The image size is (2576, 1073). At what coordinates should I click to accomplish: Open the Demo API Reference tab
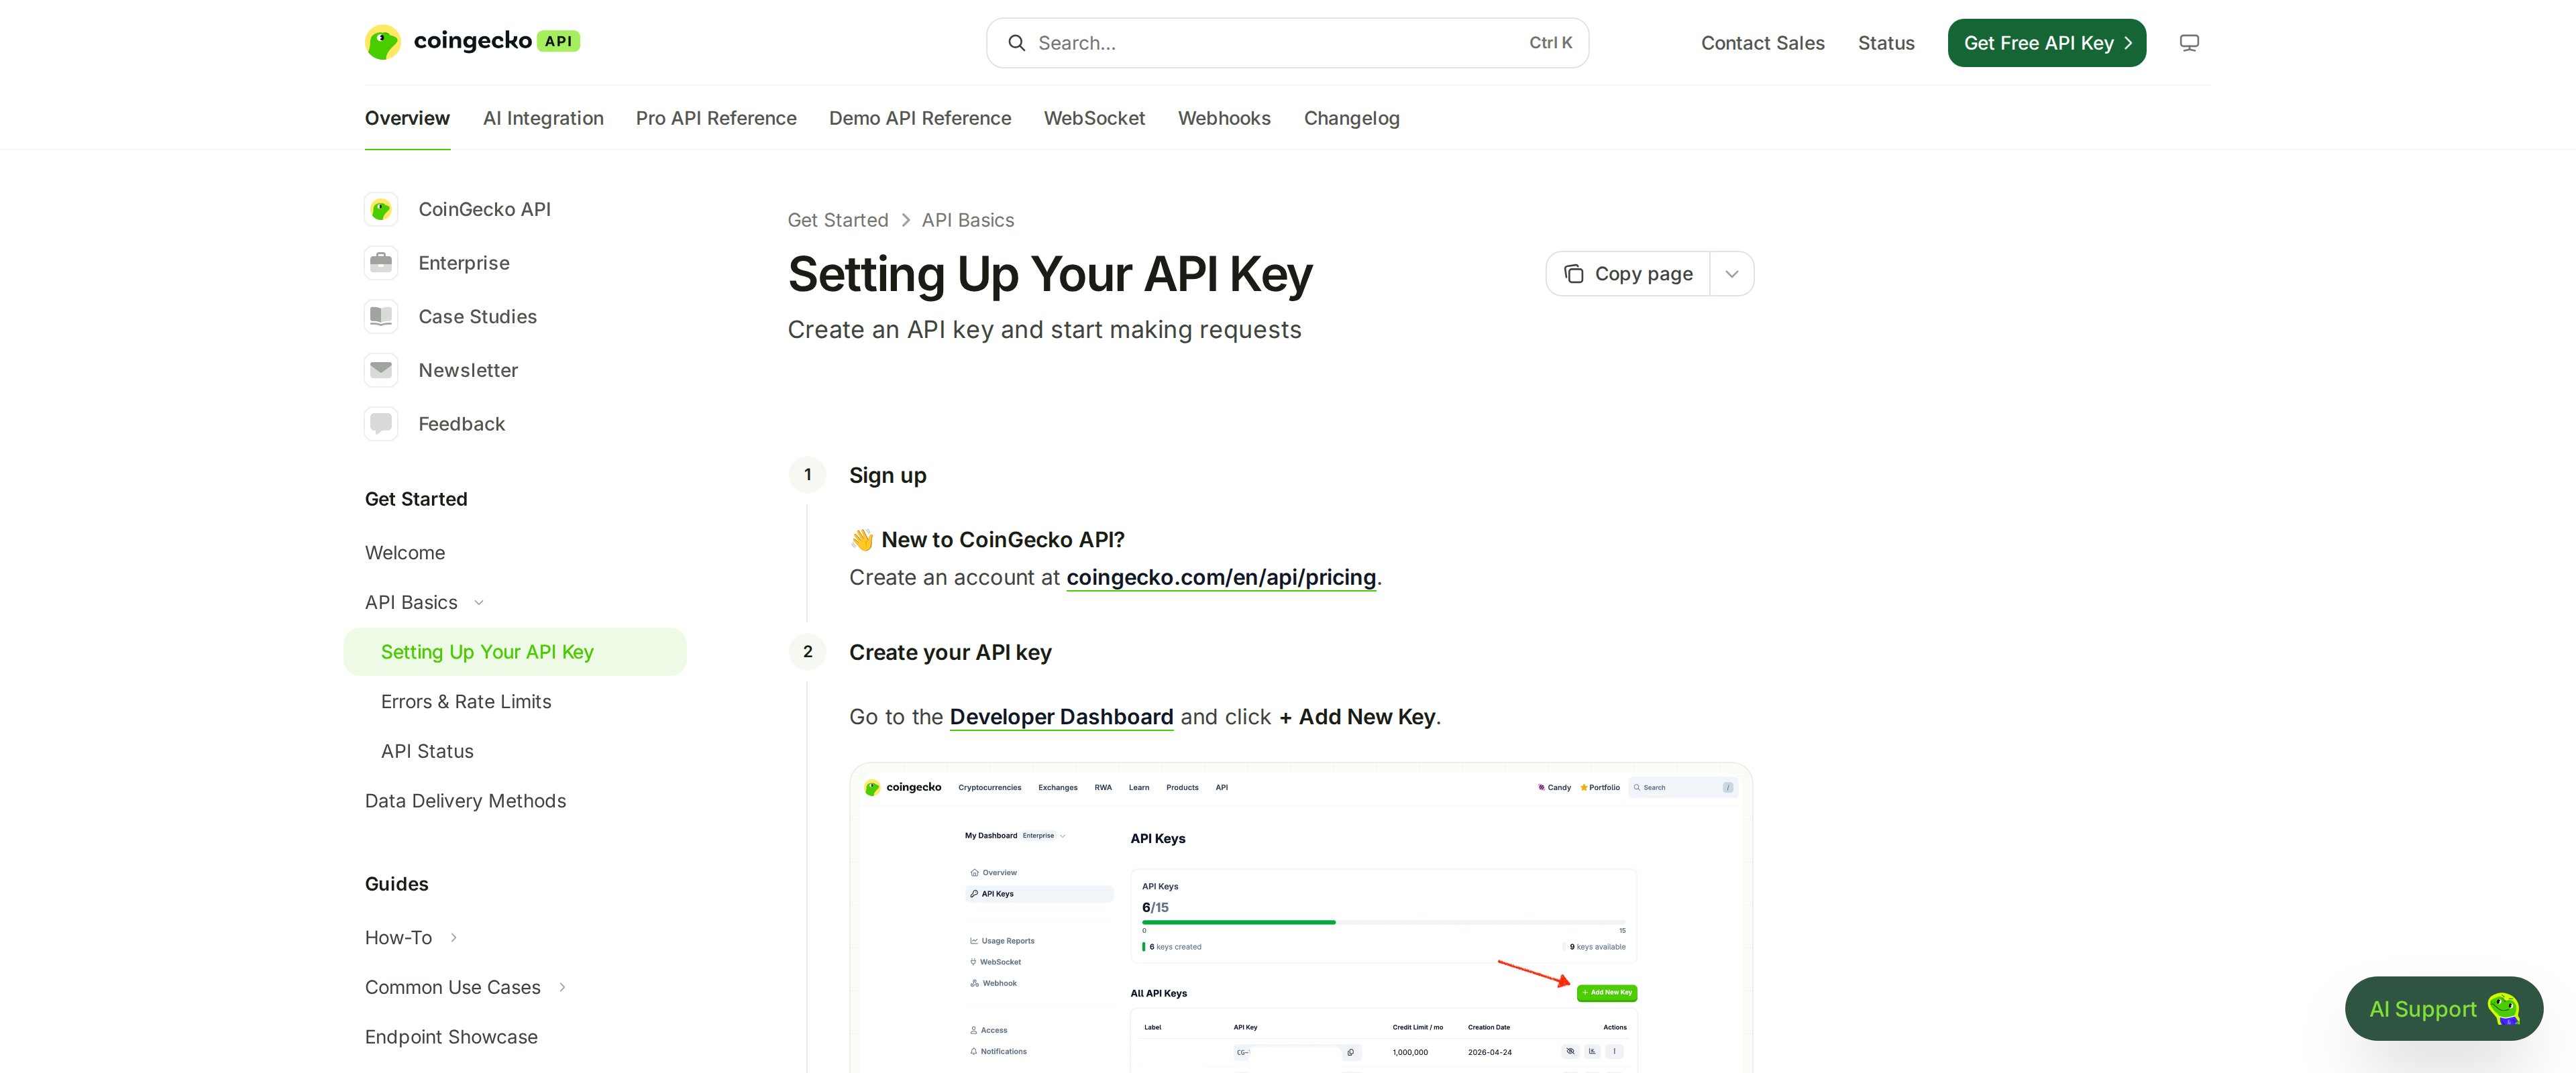click(920, 118)
